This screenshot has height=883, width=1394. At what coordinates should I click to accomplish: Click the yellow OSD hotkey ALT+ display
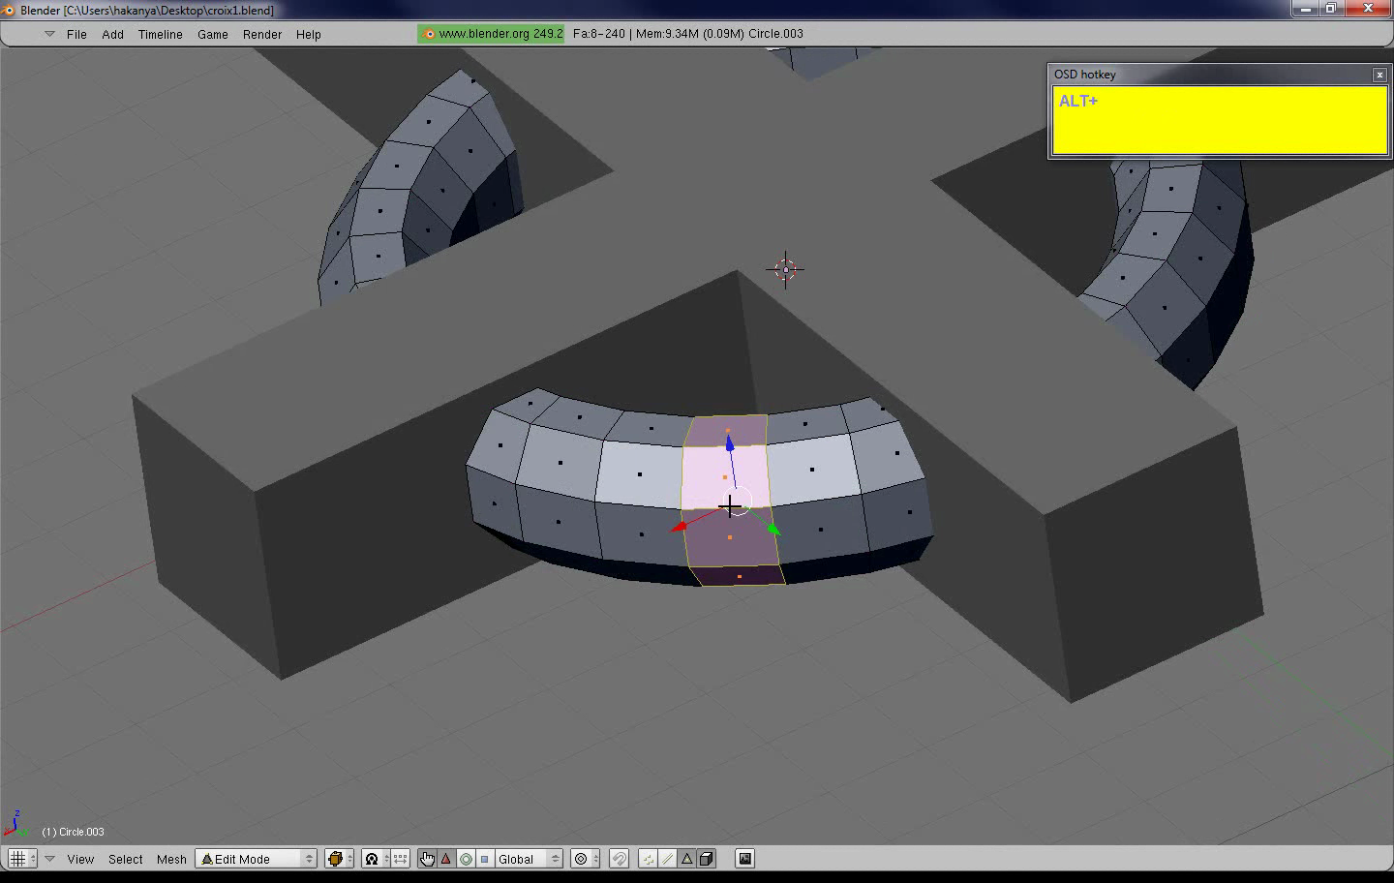pyautogui.click(x=1220, y=120)
